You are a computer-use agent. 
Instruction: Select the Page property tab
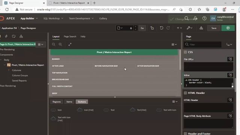point(189,36)
